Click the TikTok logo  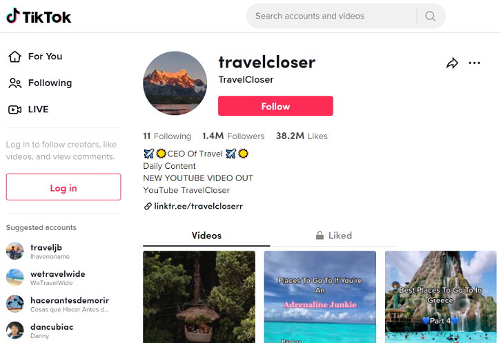(39, 17)
